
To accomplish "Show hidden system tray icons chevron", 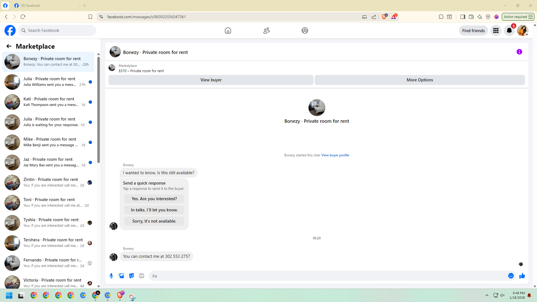I will tap(487, 295).
